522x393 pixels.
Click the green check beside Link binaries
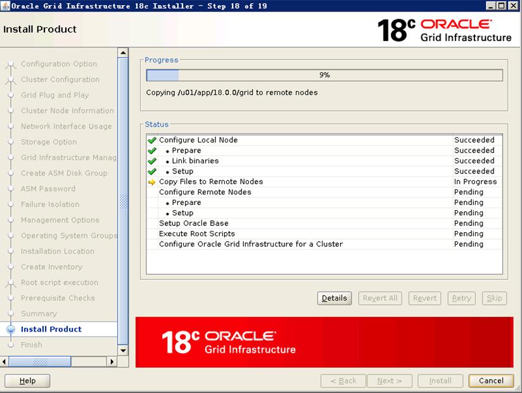coord(152,161)
